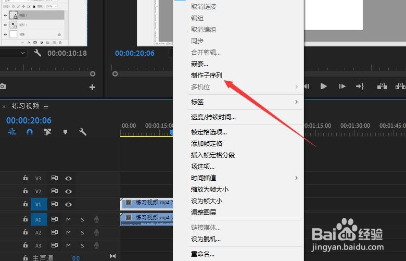Image resolution: width=406 pixels, height=261 pixels.
Task: Open timeline display settings wrench
Action: click(x=83, y=132)
